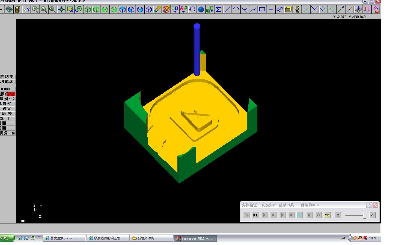Screen dimensions: 393x245
Task: Click the running figure fast speed icon
Action: 373,215
